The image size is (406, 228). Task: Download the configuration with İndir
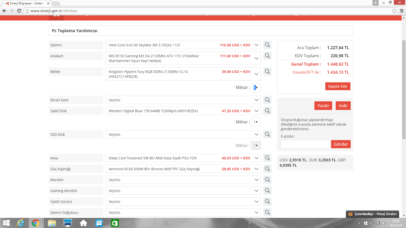[x=343, y=106]
